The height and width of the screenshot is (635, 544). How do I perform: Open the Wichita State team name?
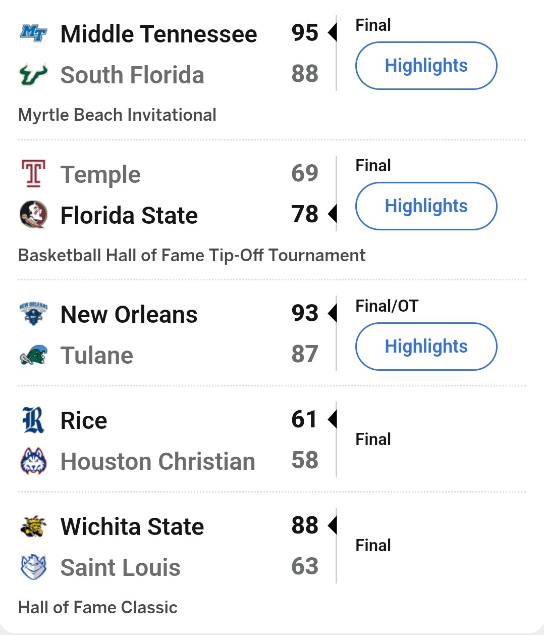click(132, 526)
